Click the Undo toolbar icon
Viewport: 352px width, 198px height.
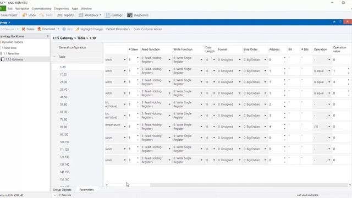pyautogui.click(x=24, y=15)
